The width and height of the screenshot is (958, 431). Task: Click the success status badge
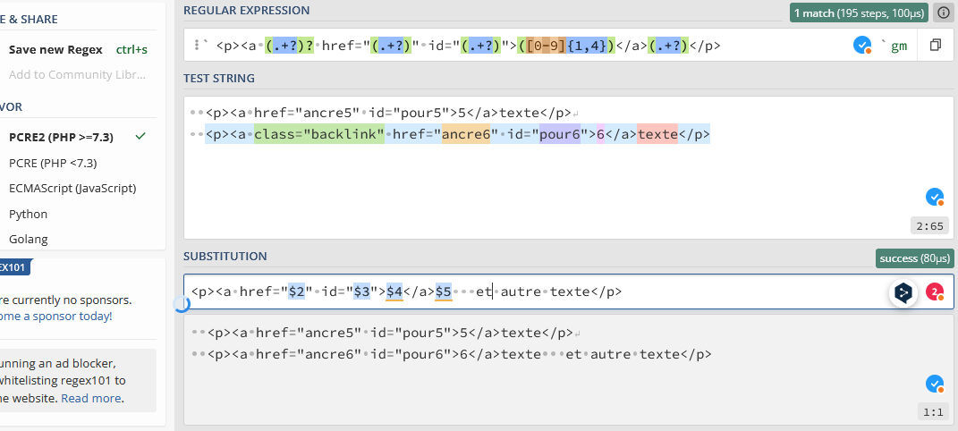(x=915, y=258)
